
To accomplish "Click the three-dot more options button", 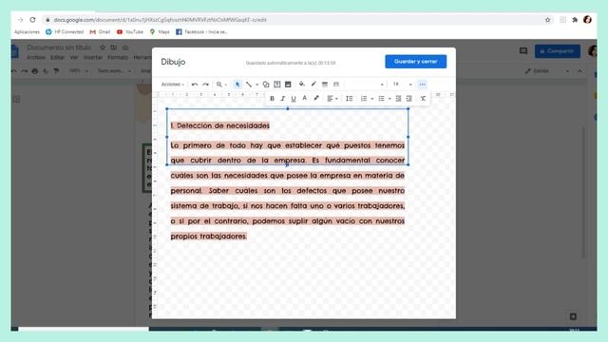I will point(422,85).
